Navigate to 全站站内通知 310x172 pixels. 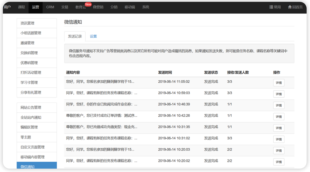[36, 117]
